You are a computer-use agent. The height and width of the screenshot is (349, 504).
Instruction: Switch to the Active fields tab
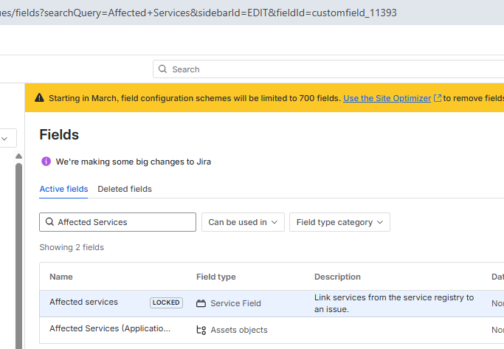click(63, 189)
